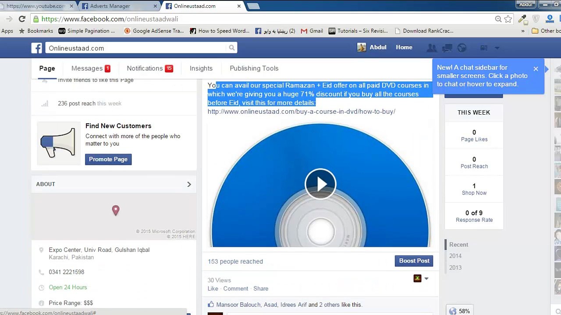Close the Onlineustaad.com tab
Viewport: 561px width, 315px height.
tap(239, 6)
